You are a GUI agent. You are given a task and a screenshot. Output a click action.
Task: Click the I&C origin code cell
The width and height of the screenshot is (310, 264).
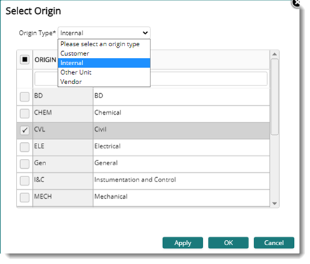click(63, 181)
